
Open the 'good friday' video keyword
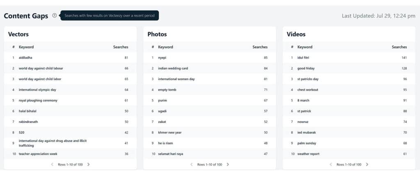[x=306, y=68]
